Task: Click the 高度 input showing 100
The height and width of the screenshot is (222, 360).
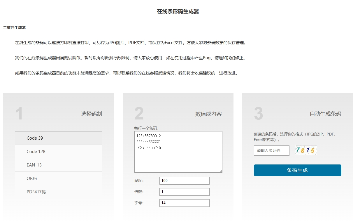Action: (184, 181)
